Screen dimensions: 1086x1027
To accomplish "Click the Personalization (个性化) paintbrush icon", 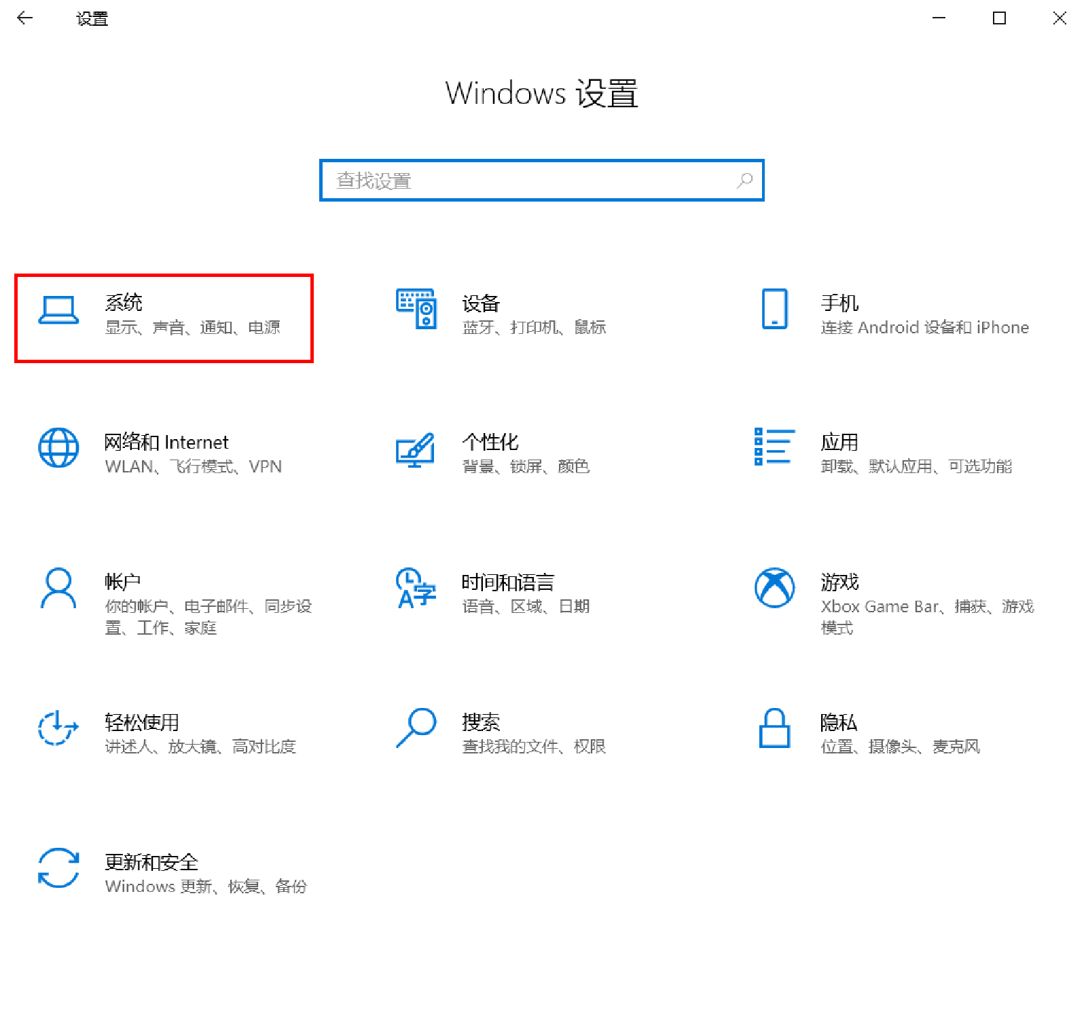I will coord(416,449).
